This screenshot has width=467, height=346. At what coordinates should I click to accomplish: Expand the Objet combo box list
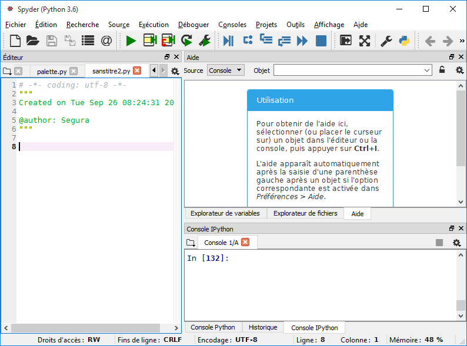tap(427, 70)
